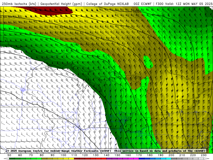The width and height of the screenshot is (213, 160).
Task: Click the '60' color scale label
Action: tap(20, 155)
